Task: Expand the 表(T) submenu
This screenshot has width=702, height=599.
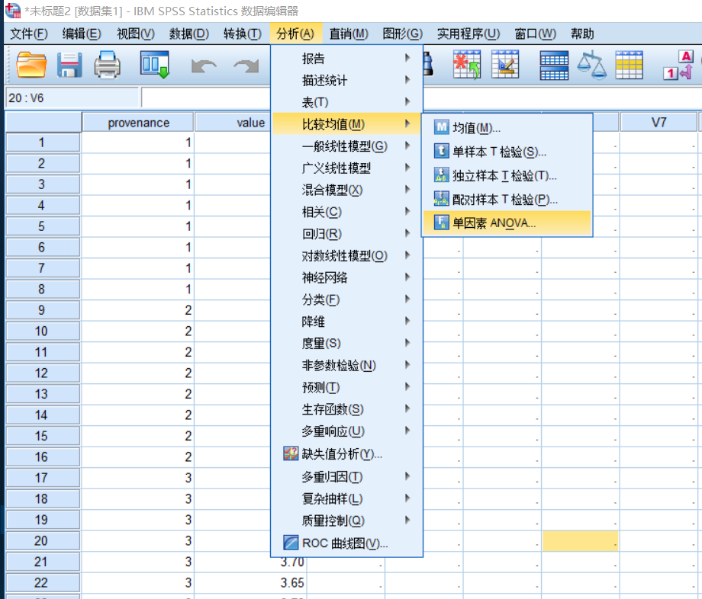Action: [347, 102]
